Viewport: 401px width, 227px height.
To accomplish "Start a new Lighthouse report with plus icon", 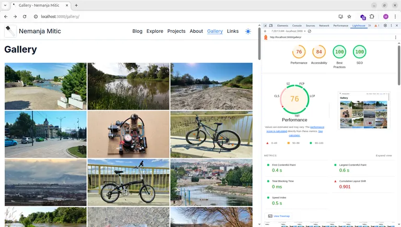I will 265,31.
